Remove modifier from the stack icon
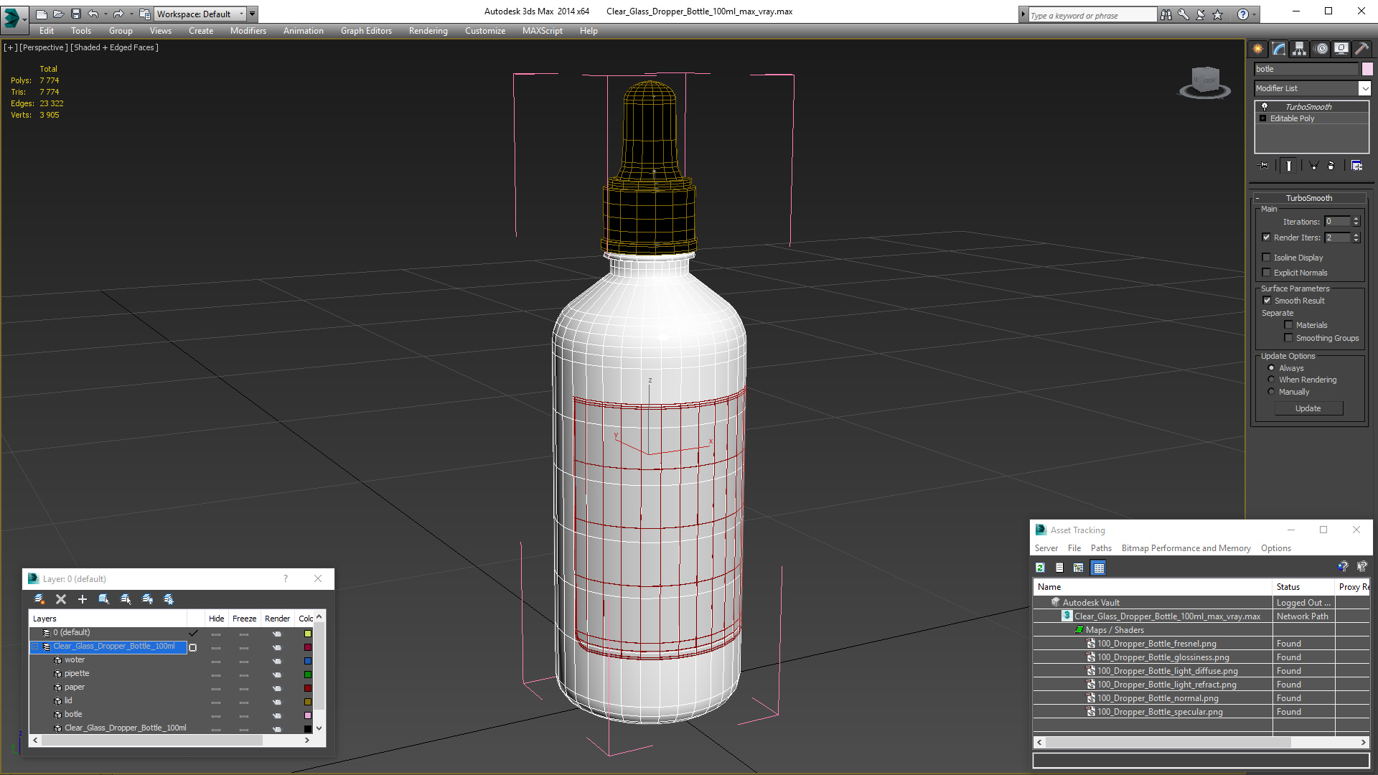Viewport: 1378px width, 775px height. 1331,166
